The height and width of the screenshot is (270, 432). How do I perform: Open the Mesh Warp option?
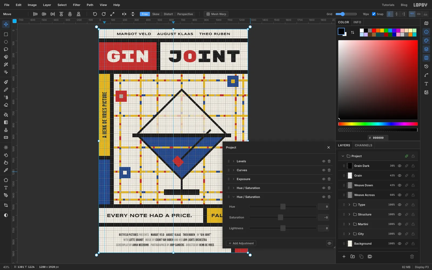click(216, 14)
